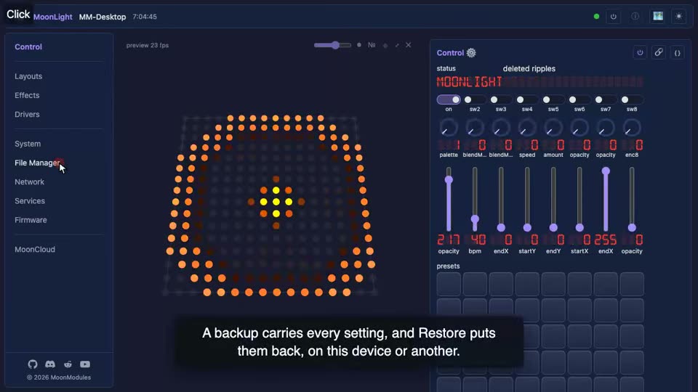Open the info icon in top bar

pos(635,17)
